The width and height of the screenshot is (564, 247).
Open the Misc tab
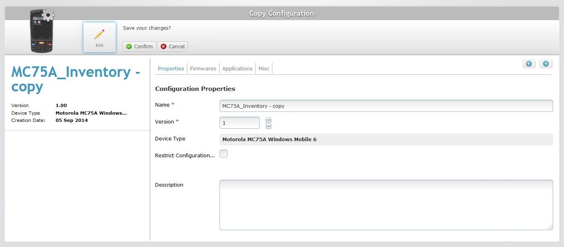click(x=264, y=68)
